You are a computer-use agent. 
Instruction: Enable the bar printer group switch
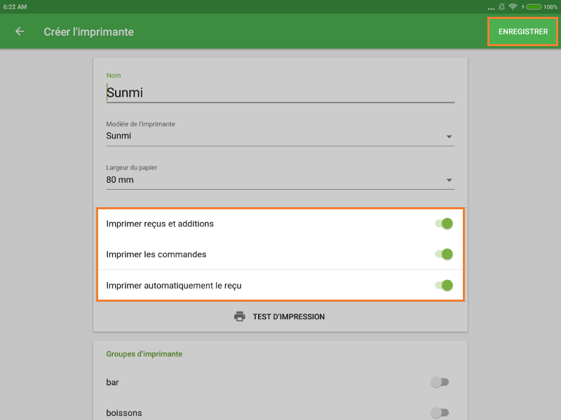(440, 382)
